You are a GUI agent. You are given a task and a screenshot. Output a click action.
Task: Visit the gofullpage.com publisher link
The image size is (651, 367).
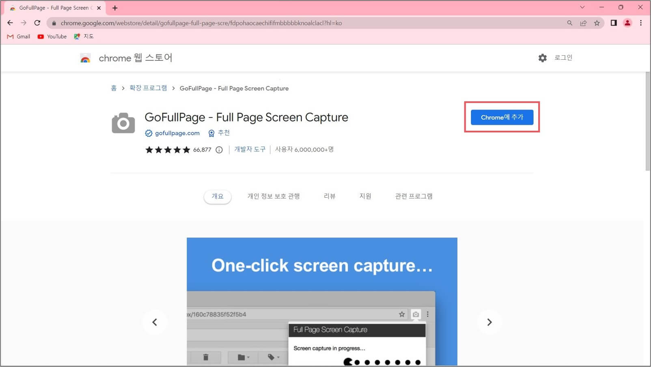(x=177, y=133)
